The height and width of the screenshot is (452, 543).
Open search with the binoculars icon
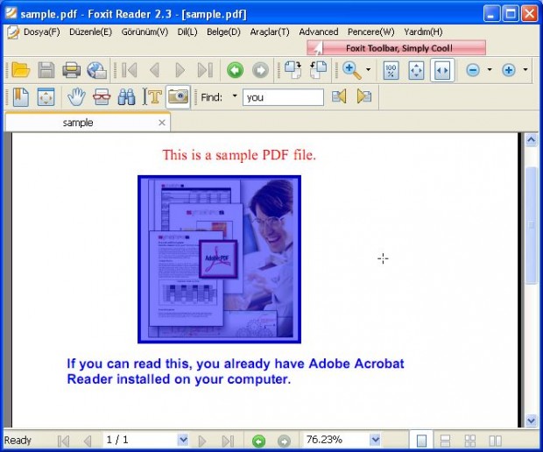127,97
